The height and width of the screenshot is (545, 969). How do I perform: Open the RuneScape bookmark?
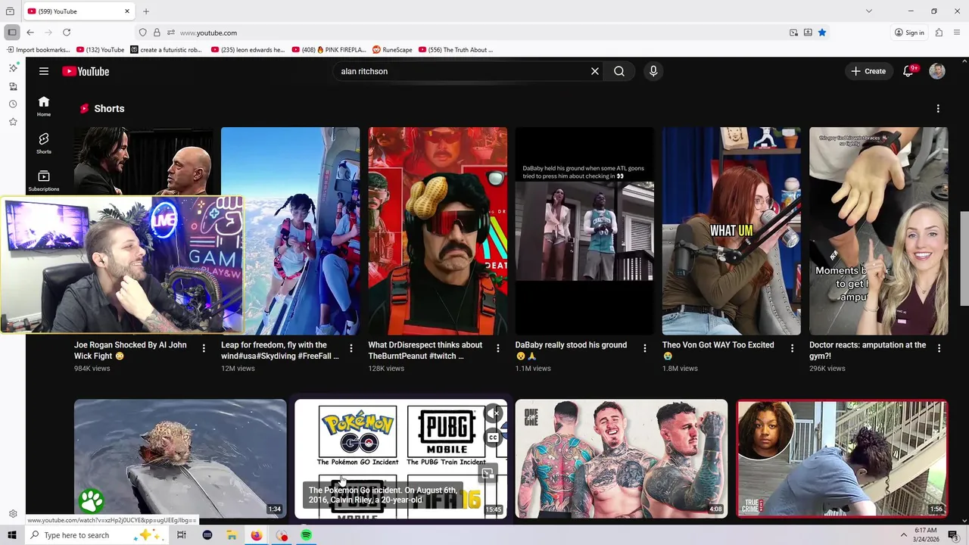pos(392,50)
